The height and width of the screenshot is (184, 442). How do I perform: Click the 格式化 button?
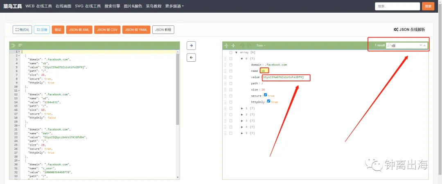[x=22, y=29]
